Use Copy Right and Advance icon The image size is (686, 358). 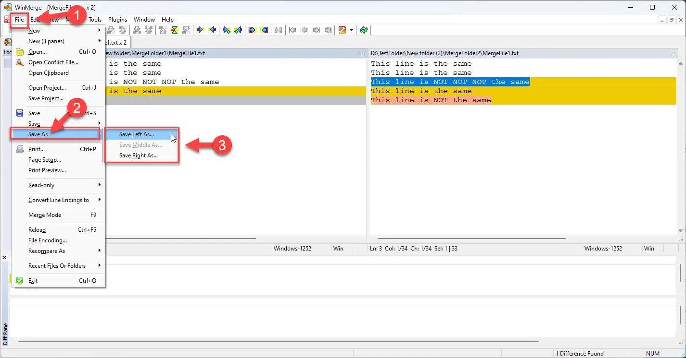(x=227, y=30)
